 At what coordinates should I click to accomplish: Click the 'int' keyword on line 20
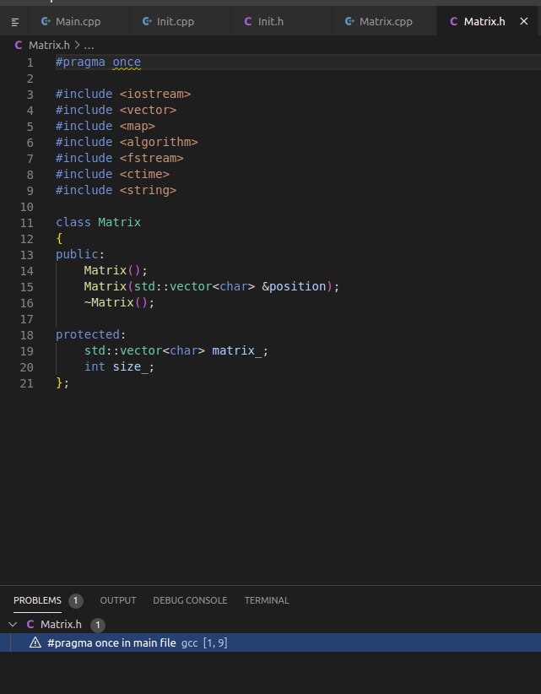[x=95, y=366]
